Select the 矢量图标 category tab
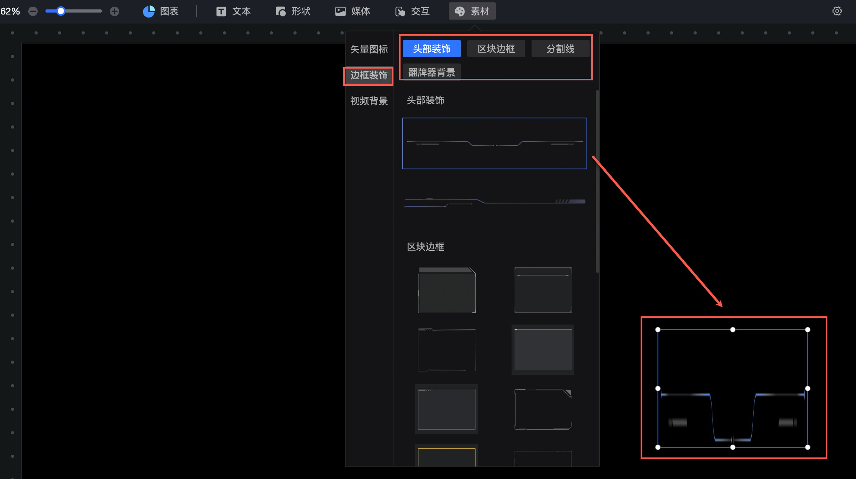The width and height of the screenshot is (856, 479). coord(369,49)
